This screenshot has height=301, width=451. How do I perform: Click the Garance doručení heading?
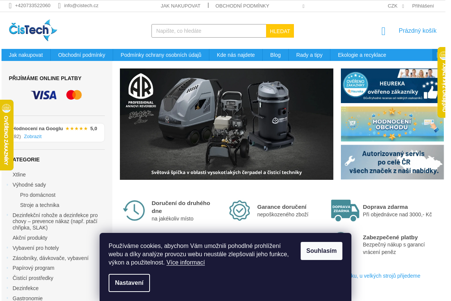pyautogui.click(x=282, y=207)
